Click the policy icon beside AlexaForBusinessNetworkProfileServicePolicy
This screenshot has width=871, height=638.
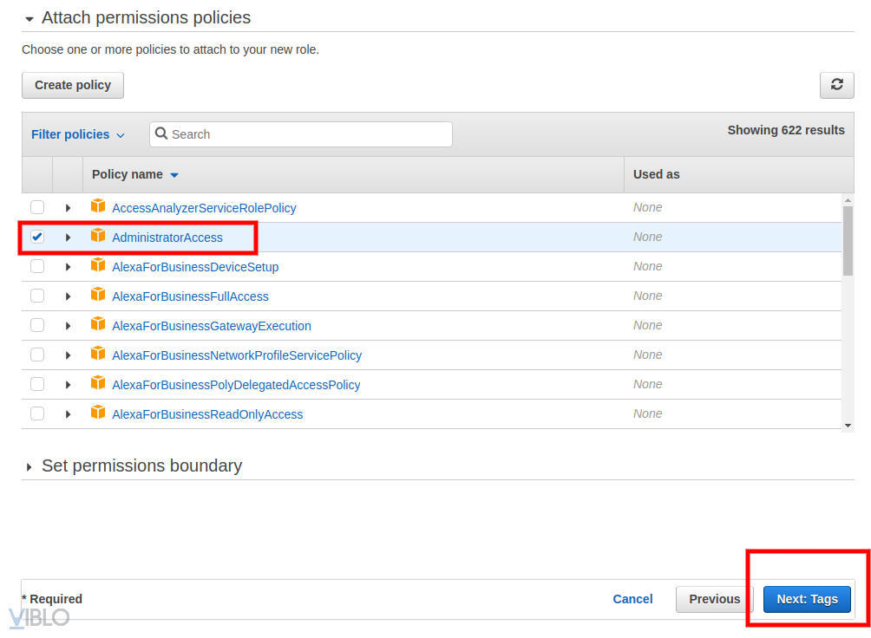98,355
